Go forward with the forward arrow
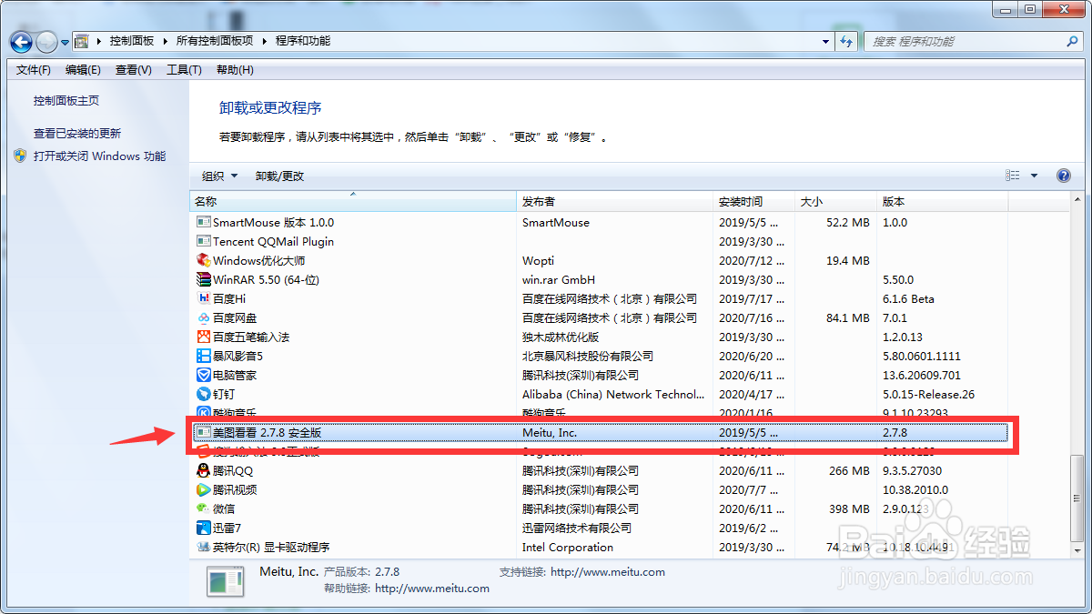Screen dimensions: 1092x614 coord(46,42)
